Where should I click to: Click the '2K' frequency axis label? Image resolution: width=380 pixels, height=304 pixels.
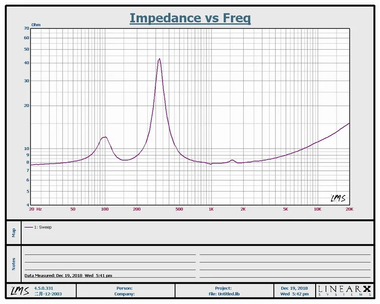click(x=243, y=209)
